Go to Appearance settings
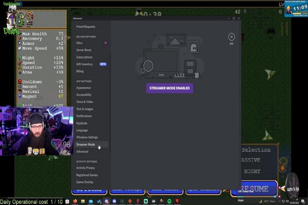Viewport: 308px width, 205px height. (x=84, y=88)
